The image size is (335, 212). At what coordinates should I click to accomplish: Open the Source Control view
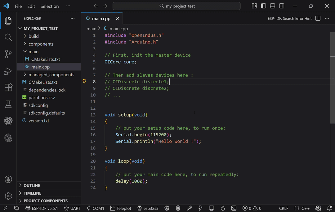coord(8,54)
